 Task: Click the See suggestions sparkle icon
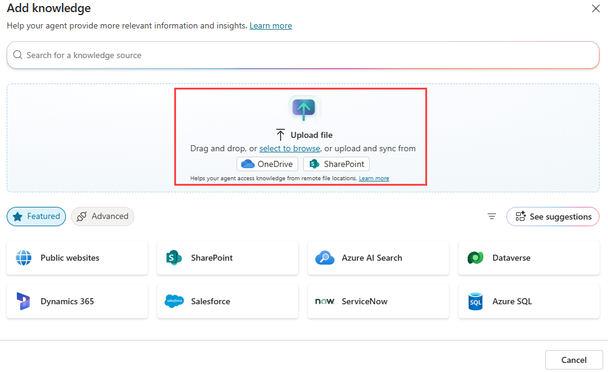point(520,216)
